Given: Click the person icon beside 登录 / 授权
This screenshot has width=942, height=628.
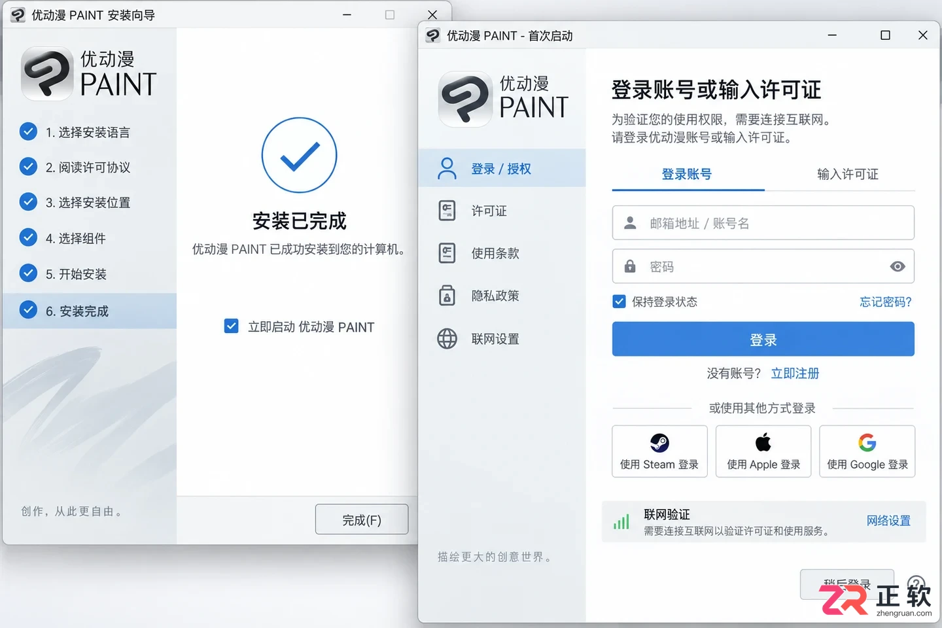Looking at the screenshot, I should tap(447, 168).
